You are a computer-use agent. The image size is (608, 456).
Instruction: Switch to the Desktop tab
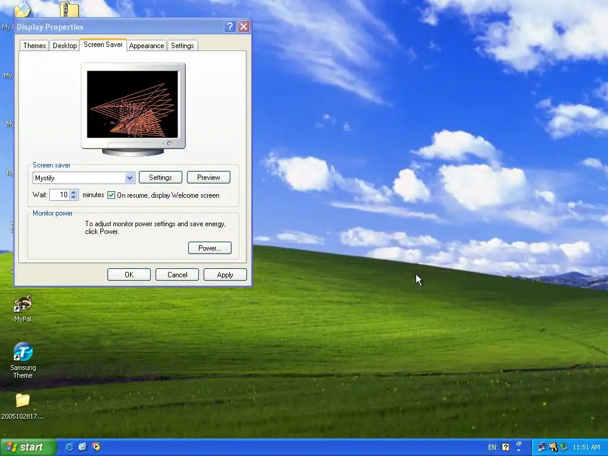coord(65,45)
